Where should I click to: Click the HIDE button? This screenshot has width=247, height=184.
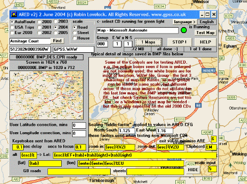coord(193,170)
